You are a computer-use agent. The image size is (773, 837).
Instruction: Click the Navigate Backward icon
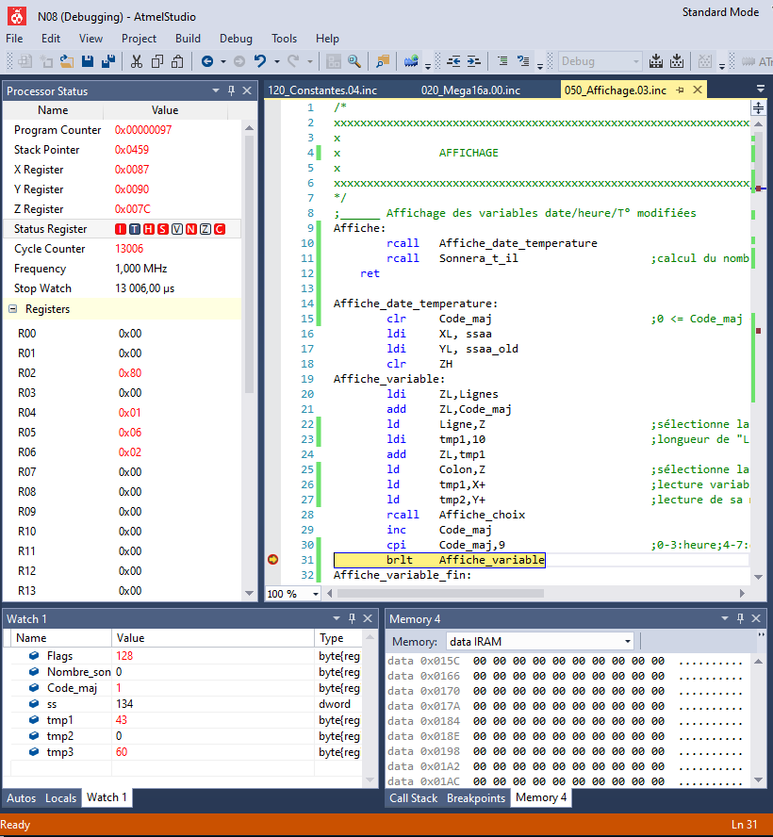207,61
